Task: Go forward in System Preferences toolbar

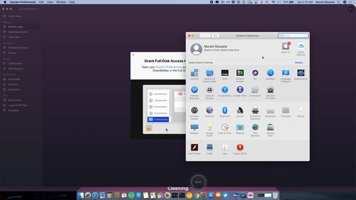Action: point(208,36)
